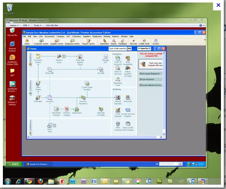Click the Home window horizontal scrollbar
This screenshot has height=189, width=226.
click(94, 137)
